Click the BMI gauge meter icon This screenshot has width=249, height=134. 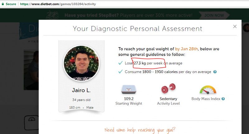pyautogui.click(x=208, y=90)
